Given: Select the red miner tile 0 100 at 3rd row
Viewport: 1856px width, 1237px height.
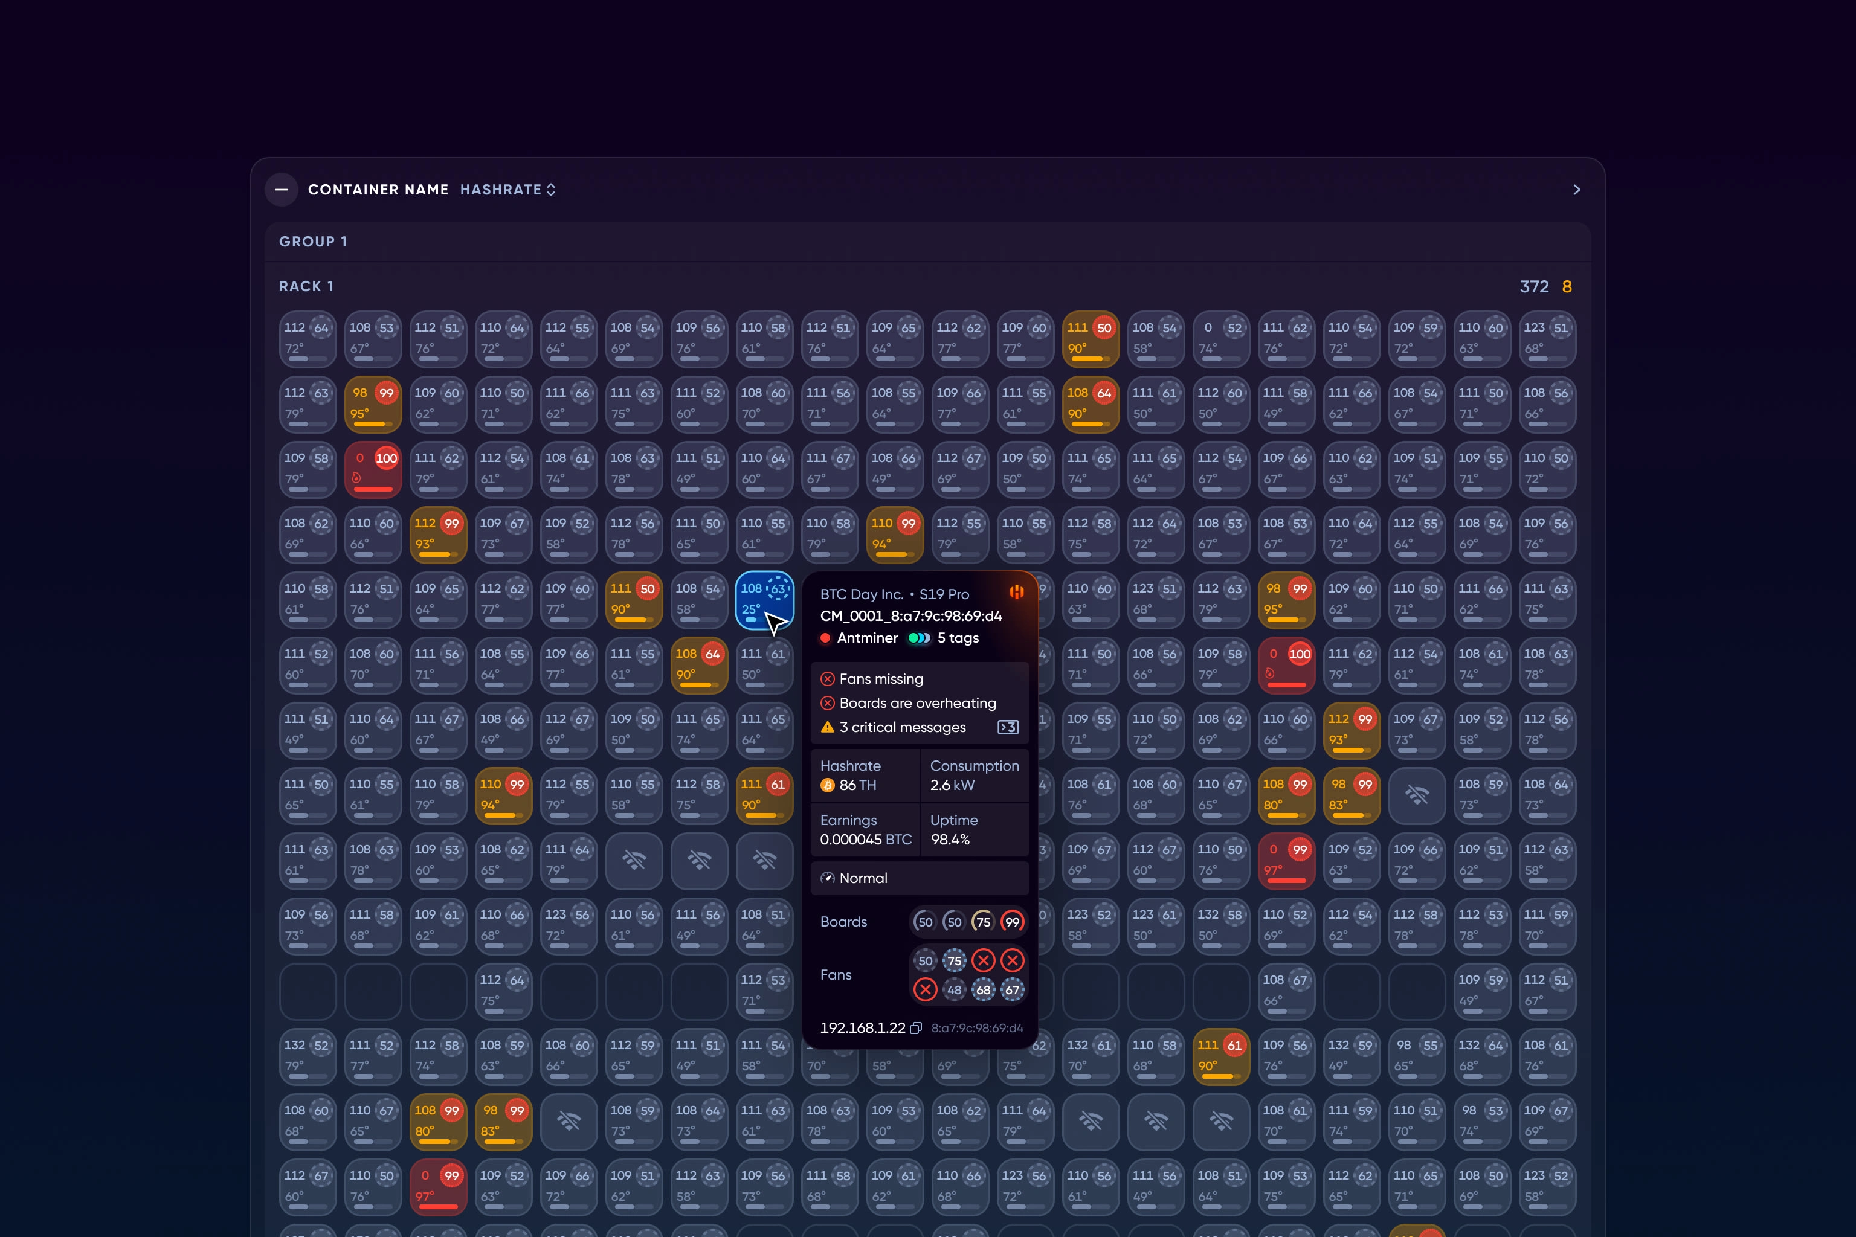Looking at the screenshot, I should pos(372,469).
